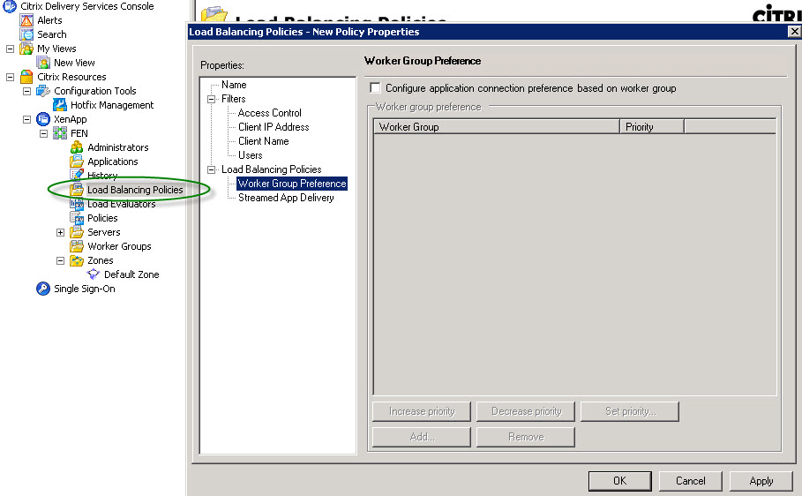Select Users filter in Properties
Viewport: 802px width, 496px height.
tap(250, 155)
